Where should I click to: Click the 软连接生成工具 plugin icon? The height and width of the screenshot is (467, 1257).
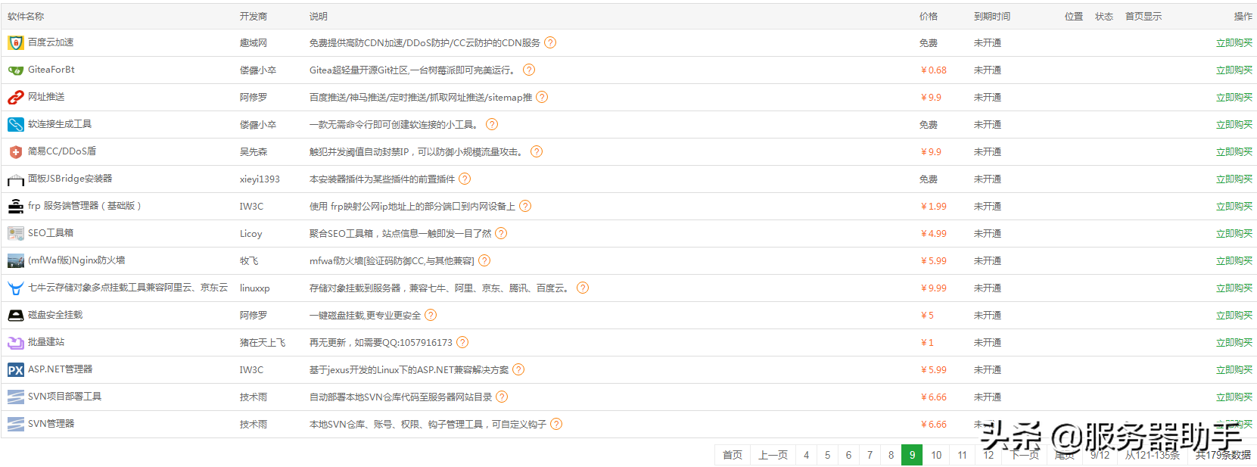pos(16,125)
